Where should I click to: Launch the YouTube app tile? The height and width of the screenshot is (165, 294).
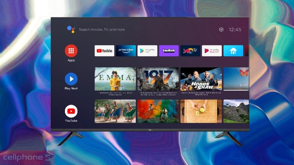click(105, 51)
